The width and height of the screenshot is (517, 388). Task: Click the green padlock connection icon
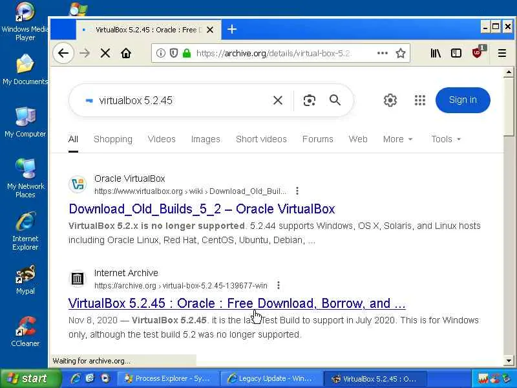(x=187, y=53)
